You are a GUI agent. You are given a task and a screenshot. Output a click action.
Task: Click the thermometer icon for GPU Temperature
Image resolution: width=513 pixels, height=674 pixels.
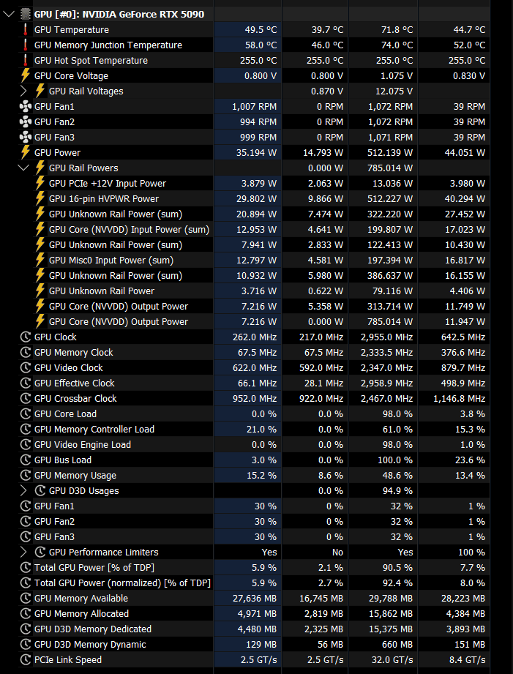(x=26, y=30)
